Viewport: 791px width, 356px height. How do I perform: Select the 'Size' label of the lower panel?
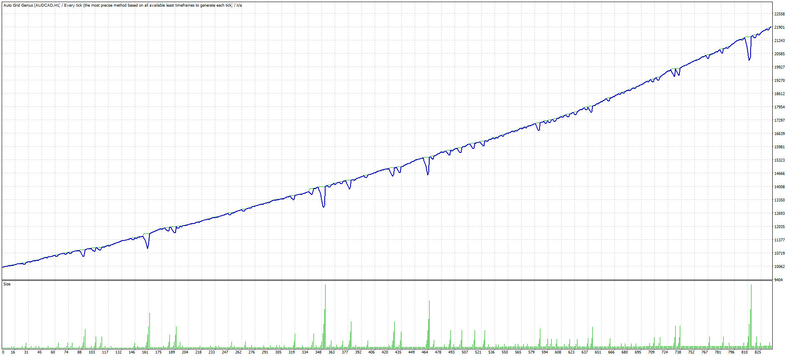click(7, 284)
